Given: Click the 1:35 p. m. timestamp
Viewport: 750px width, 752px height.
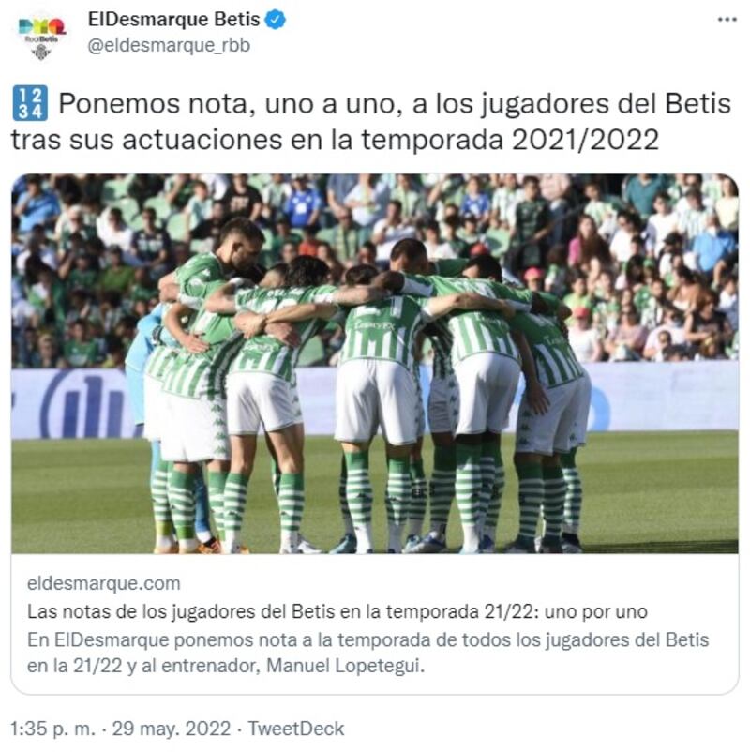Looking at the screenshot, I should (53, 729).
